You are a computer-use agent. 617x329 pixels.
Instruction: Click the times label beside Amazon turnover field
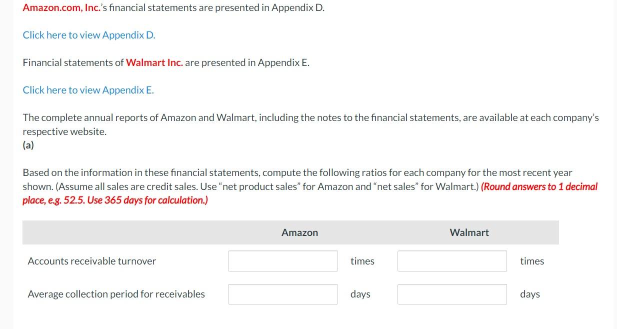click(362, 260)
